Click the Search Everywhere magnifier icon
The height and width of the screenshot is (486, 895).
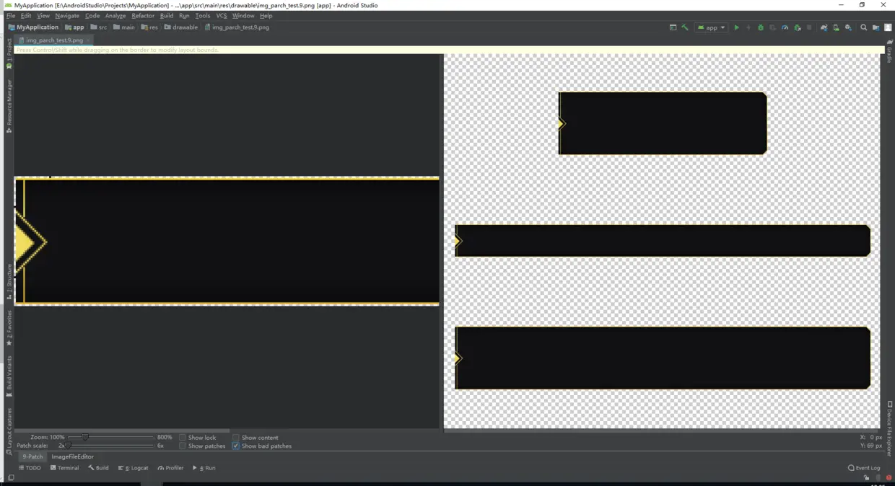(863, 27)
